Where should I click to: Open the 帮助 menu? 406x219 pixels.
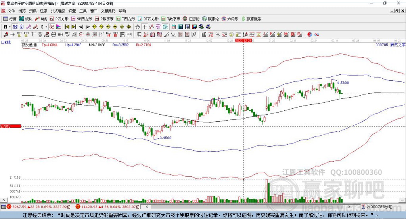122,11
